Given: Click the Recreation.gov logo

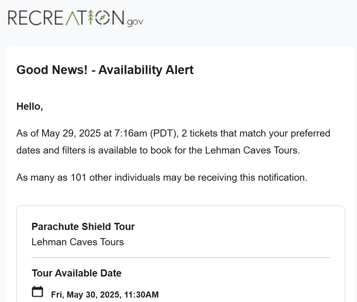Looking at the screenshot, I should coord(76,18).
